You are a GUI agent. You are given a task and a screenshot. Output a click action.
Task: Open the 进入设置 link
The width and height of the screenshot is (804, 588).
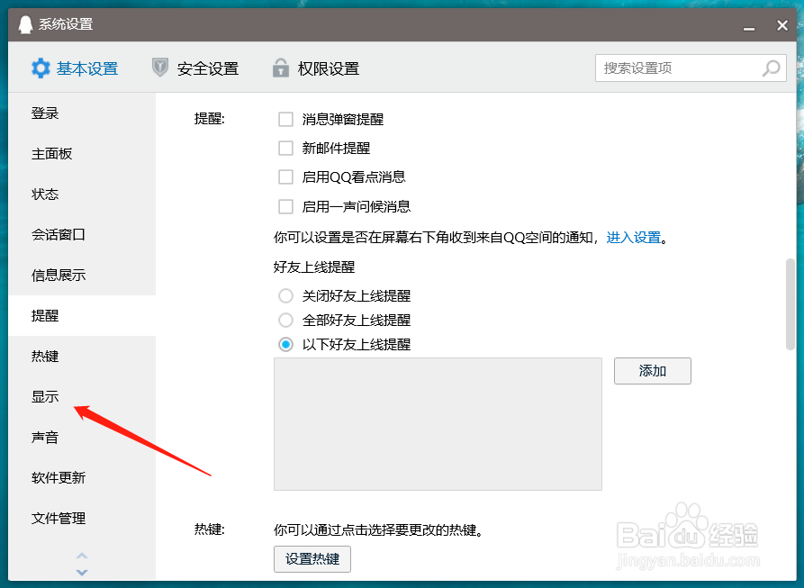tap(633, 237)
